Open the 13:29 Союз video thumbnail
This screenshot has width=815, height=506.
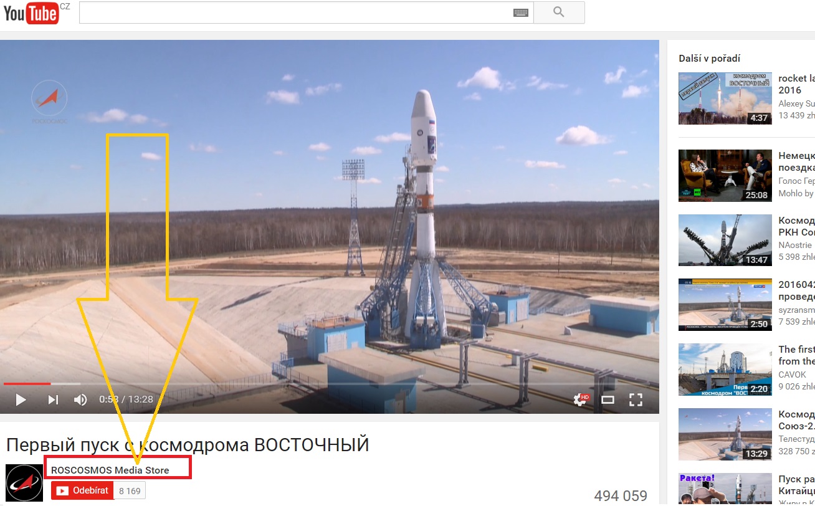point(725,434)
